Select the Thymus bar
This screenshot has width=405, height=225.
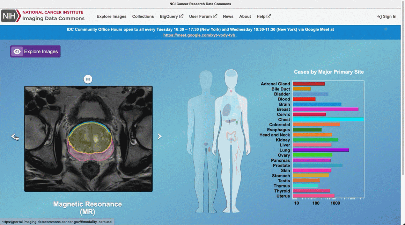[x=305, y=186]
